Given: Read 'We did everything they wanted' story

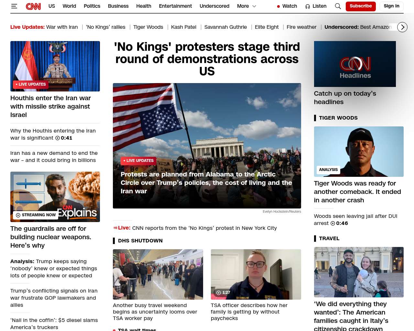Looking at the screenshot, I should tap(351, 315).
